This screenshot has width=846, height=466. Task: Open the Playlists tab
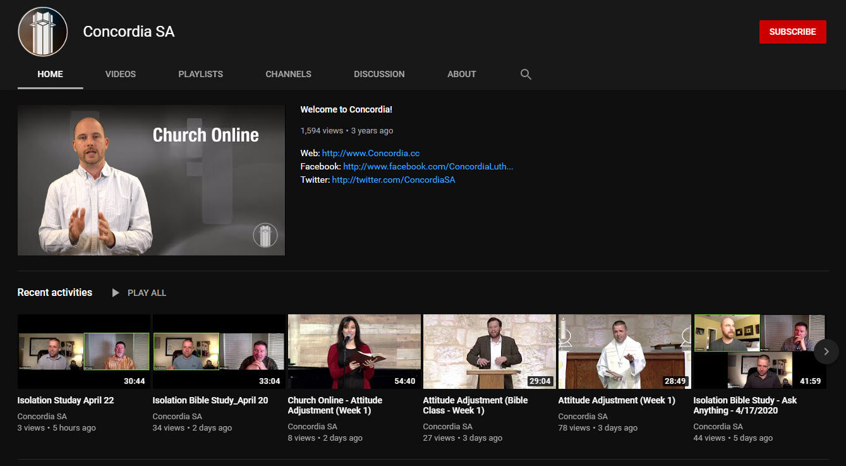coord(200,74)
